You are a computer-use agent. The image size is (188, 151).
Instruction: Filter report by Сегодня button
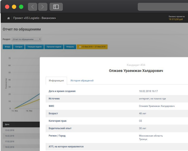coord(19,47)
